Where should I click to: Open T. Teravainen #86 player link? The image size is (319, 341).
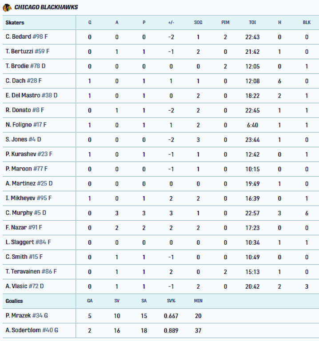[31, 272]
